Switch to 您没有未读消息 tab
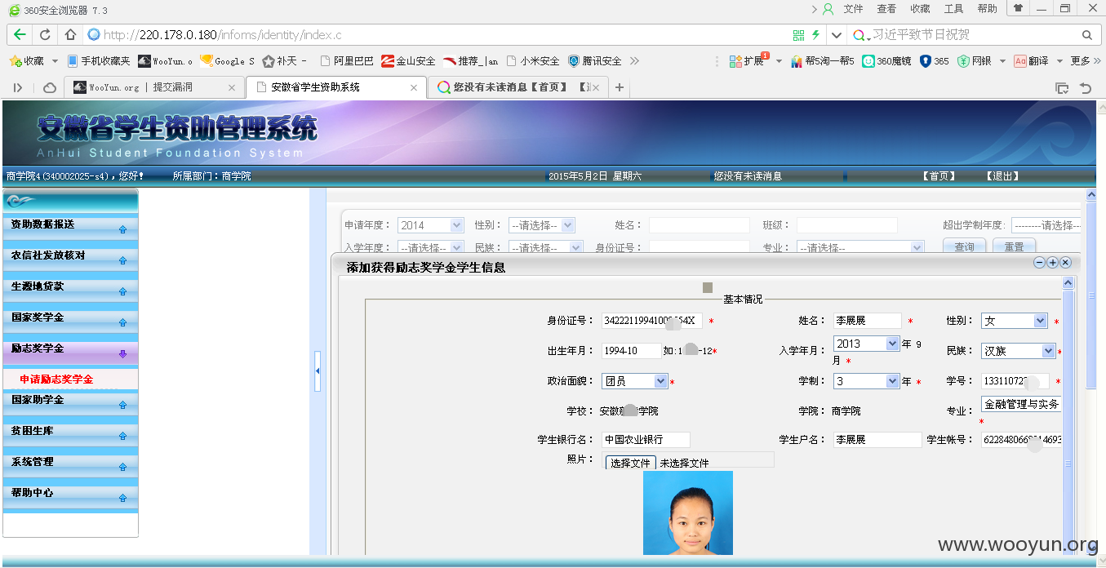This screenshot has width=1106, height=568. (x=518, y=87)
